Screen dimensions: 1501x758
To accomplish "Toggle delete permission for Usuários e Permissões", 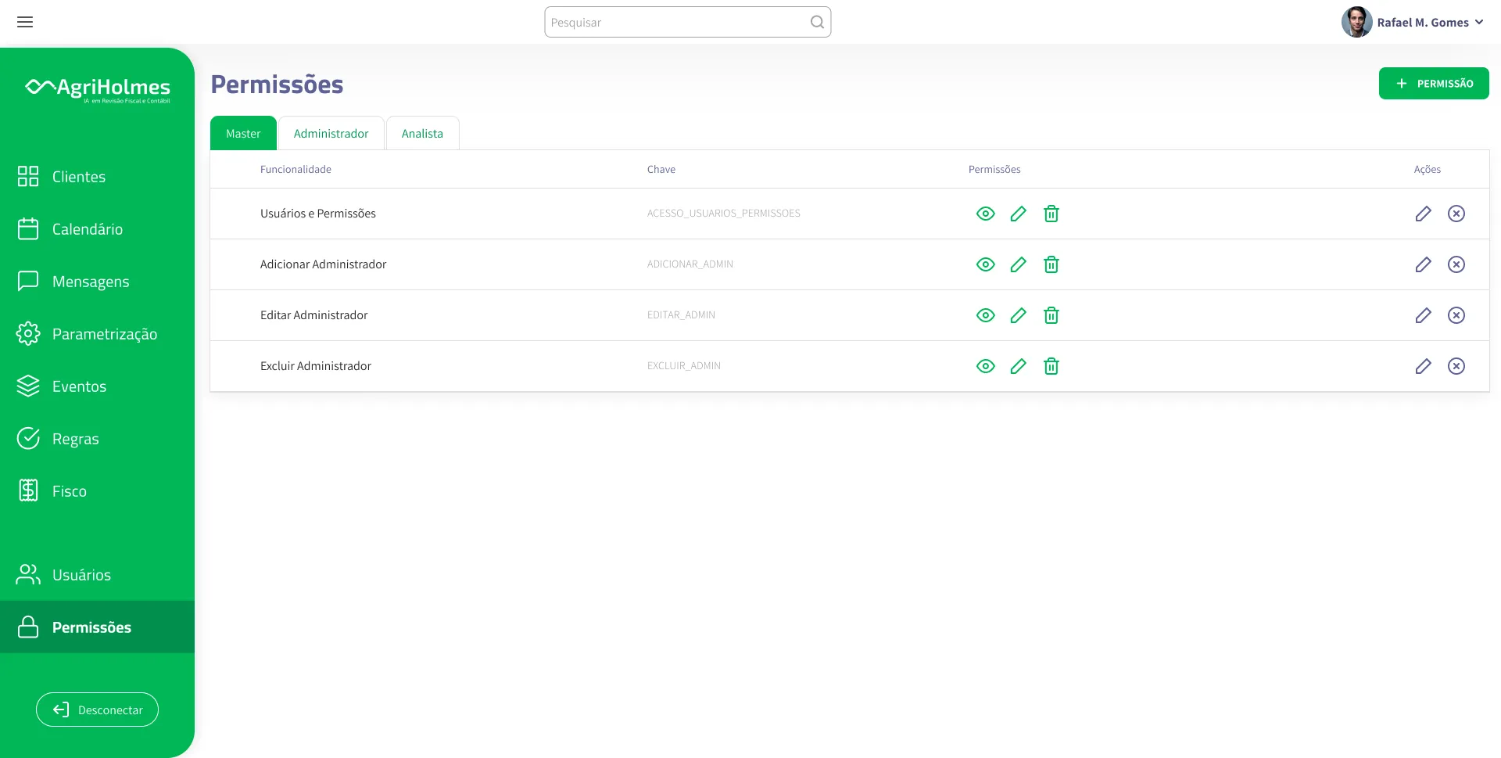I will (1051, 214).
